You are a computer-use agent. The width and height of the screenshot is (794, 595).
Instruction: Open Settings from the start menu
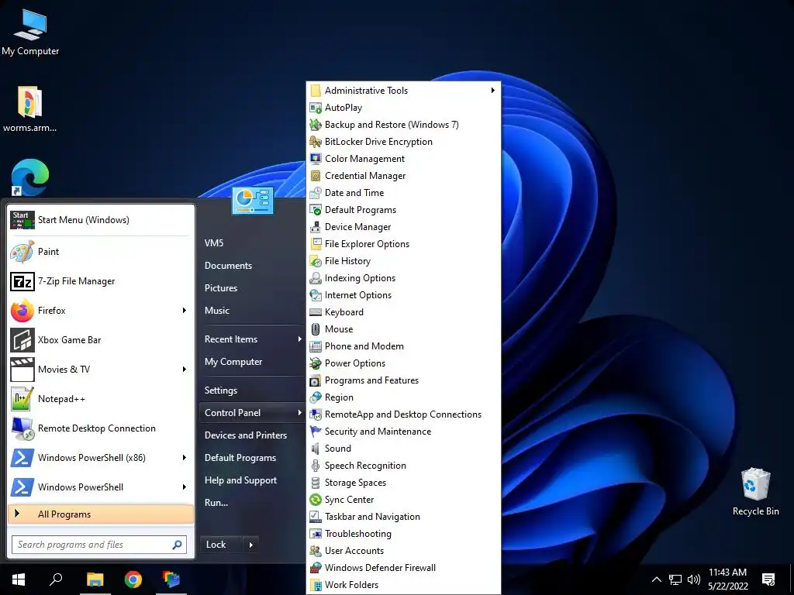coord(221,390)
